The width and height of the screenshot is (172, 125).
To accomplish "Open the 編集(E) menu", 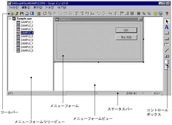I will [26, 8].
